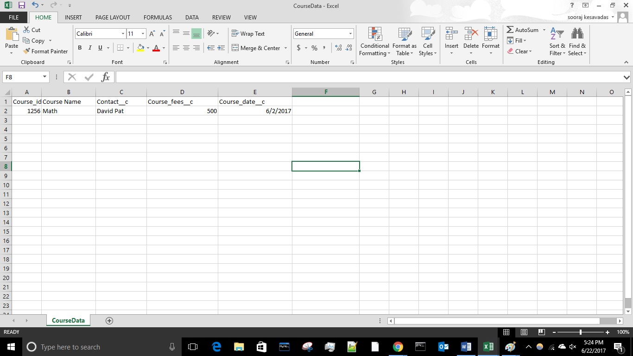The width and height of the screenshot is (633, 356).
Task: Switch to the FORMULAS ribbon tab
Action: 158,18
